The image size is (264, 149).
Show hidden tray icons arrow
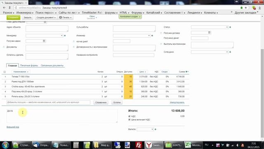point(212,145)
